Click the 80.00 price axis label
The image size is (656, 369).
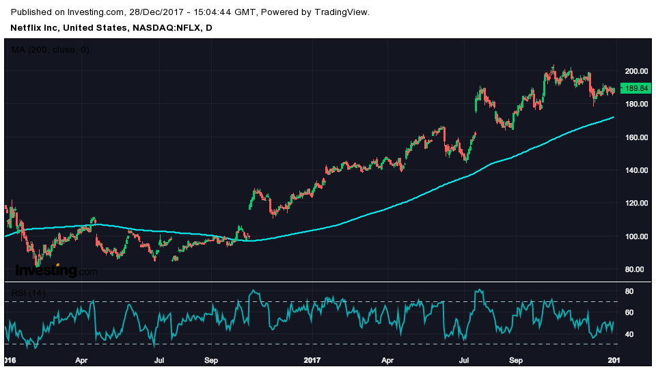click(634, 269)
